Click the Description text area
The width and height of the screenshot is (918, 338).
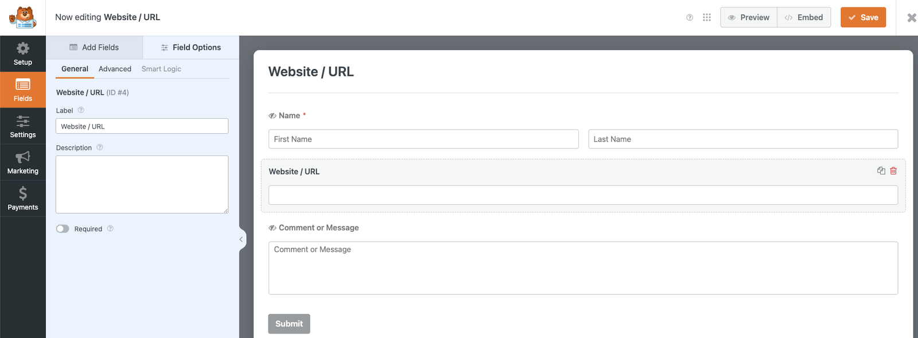pyautogui.click(x=142, y=184)
